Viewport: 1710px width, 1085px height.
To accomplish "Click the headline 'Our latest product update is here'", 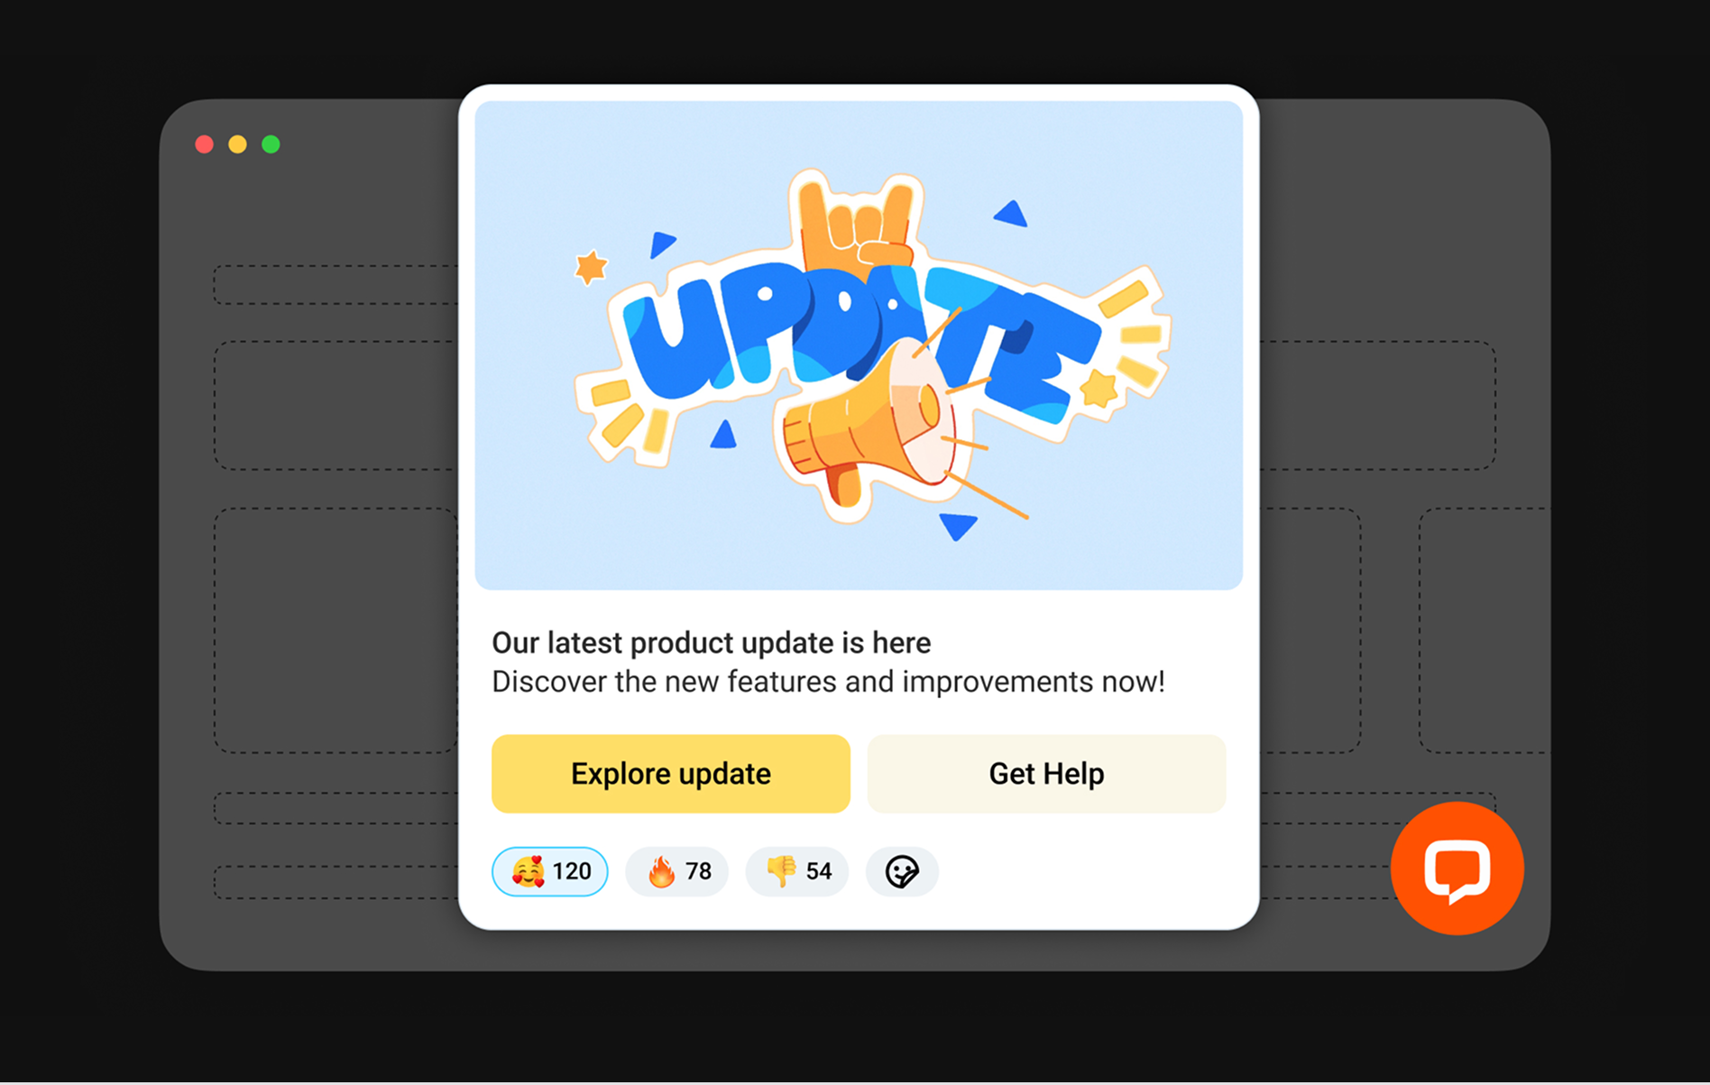I will (x=711, y=643).
